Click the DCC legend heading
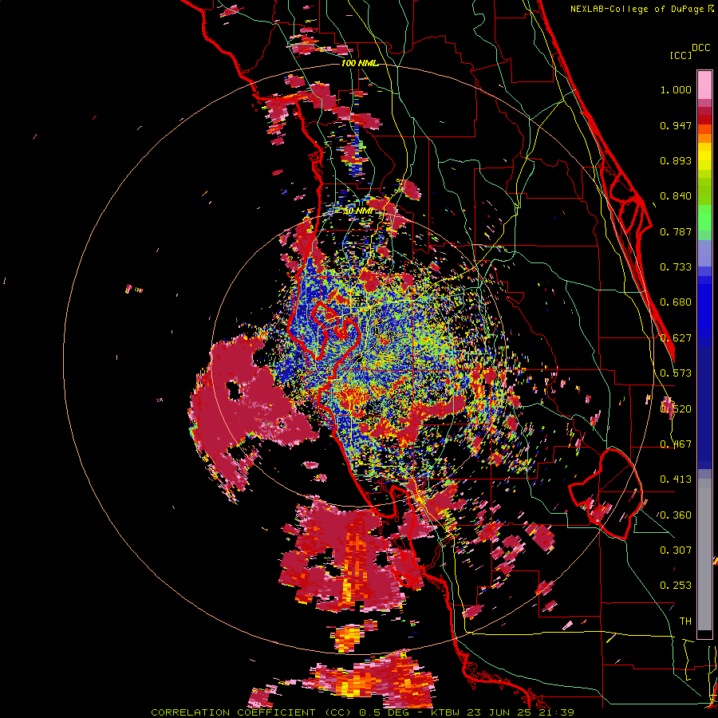The width and height of the screenshot is (718, 718). pyautogui.click(x=700, y=48)
